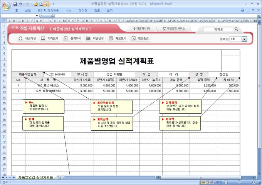Click the 메모숨김 button

[x=140, y=38]
